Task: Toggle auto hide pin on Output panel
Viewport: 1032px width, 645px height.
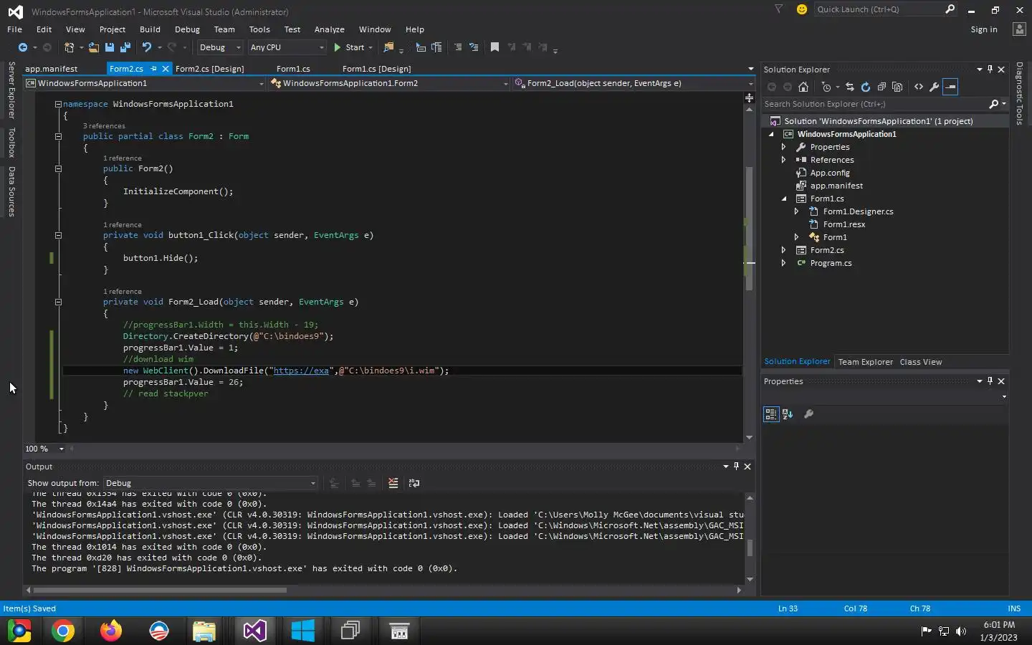Action: click(736, 467)
